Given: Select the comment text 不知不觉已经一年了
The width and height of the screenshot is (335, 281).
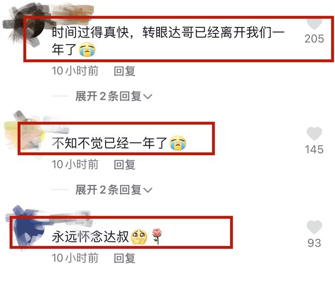Looking at the screenshot, I should 110,143.
